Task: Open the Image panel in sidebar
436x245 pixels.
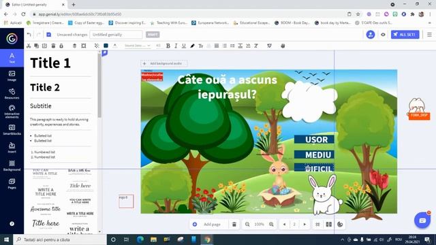Action: point(12,76)
